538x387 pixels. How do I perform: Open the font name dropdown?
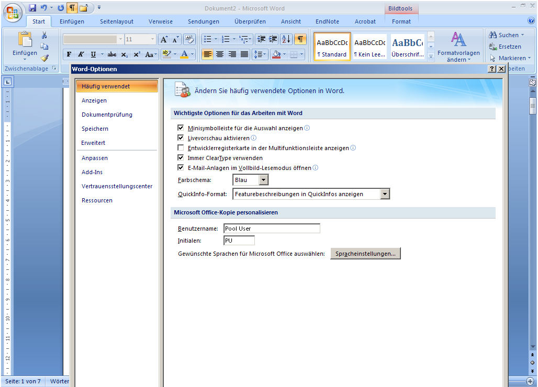[120, 39]
